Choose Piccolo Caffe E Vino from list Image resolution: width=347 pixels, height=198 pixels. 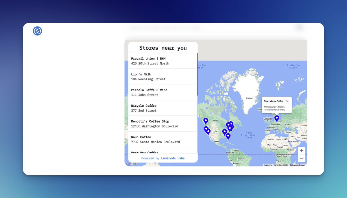[x=163, y=92]
